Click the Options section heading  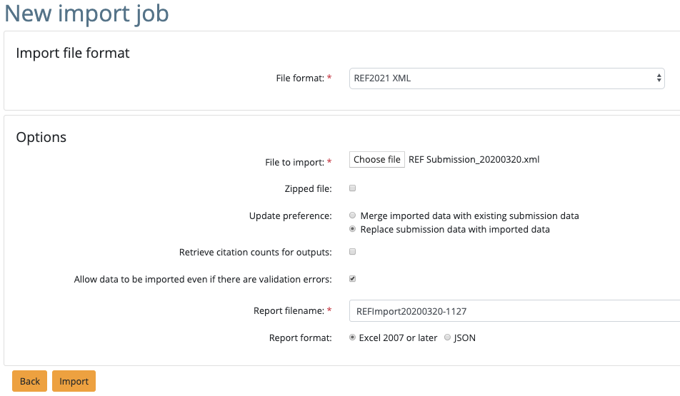pos(41,137)
